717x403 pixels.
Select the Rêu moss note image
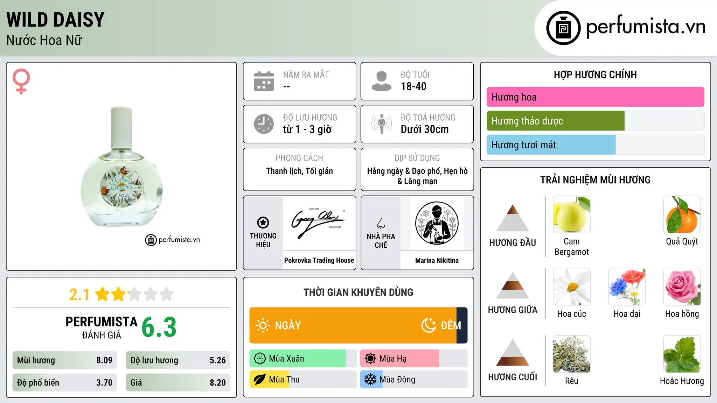click(572, 354)
